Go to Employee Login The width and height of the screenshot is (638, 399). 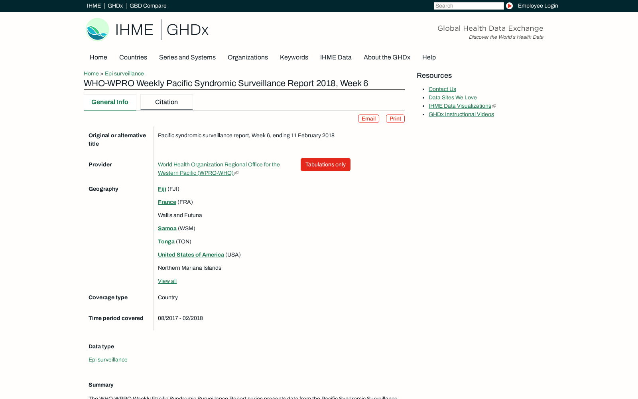pos(538,6)
